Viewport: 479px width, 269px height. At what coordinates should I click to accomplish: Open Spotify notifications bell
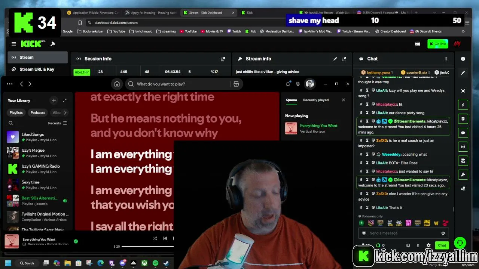pyautogui.click(x=288, y=84)
